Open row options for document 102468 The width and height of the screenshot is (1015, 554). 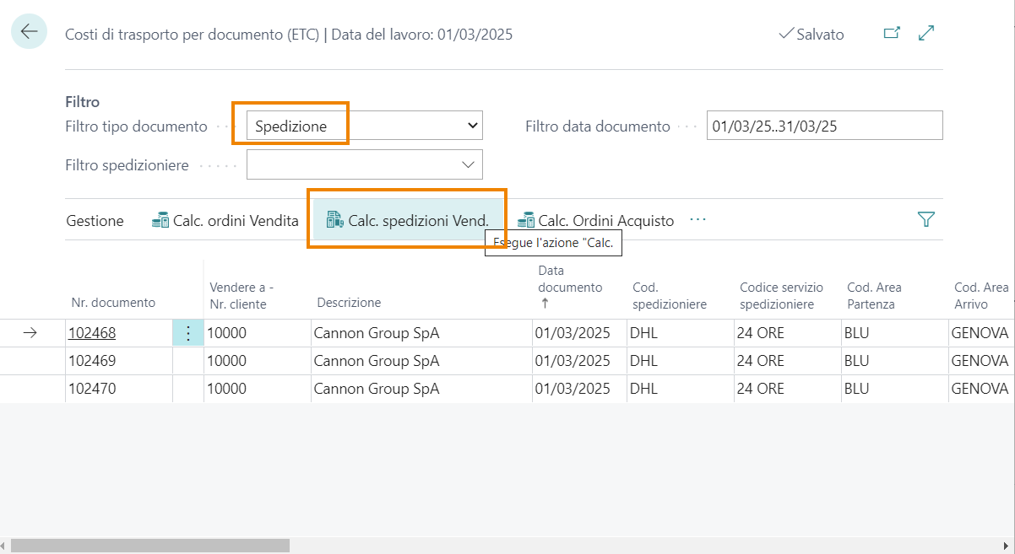coord(187,333)
